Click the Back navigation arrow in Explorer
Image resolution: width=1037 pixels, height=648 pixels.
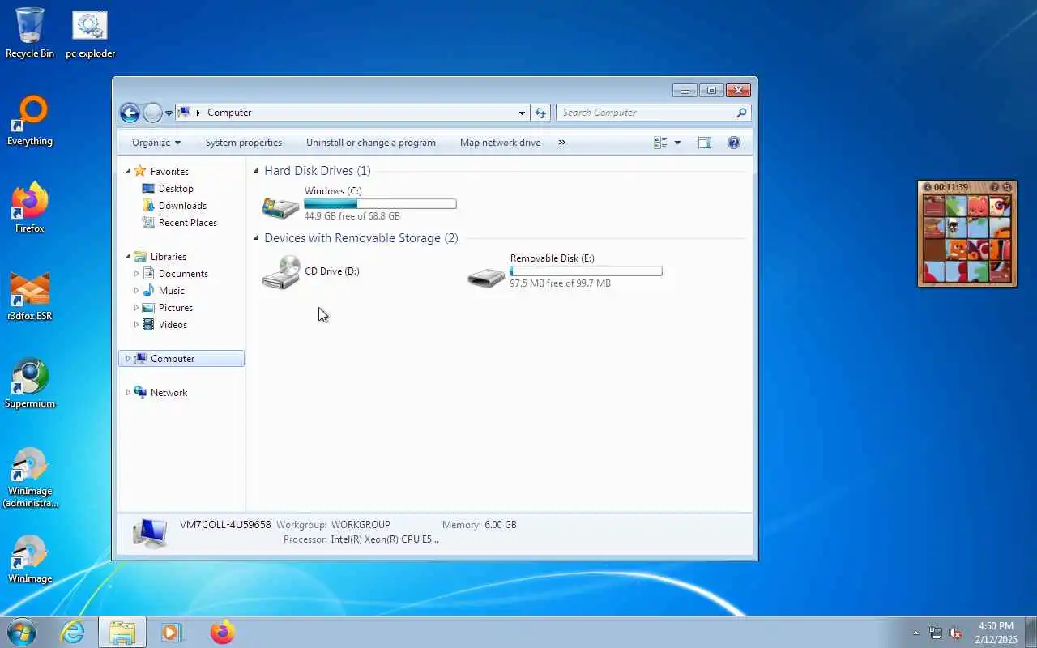(x=130, y=113)
